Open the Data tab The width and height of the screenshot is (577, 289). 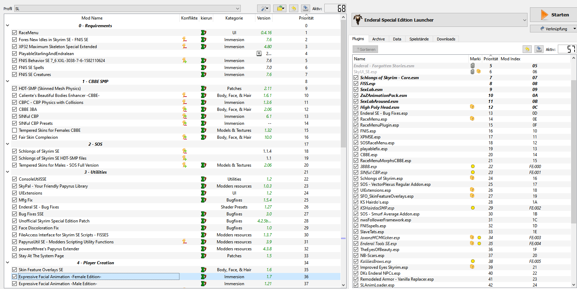pos(397,39)
